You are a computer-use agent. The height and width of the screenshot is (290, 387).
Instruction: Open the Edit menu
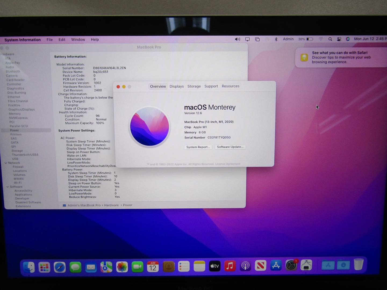coord(62,39)
